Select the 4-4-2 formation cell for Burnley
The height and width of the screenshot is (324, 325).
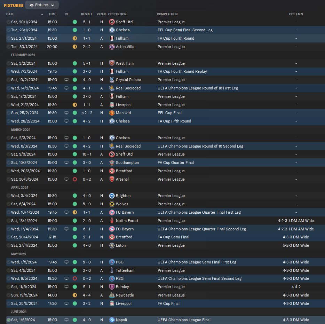[x=296, y=287]
